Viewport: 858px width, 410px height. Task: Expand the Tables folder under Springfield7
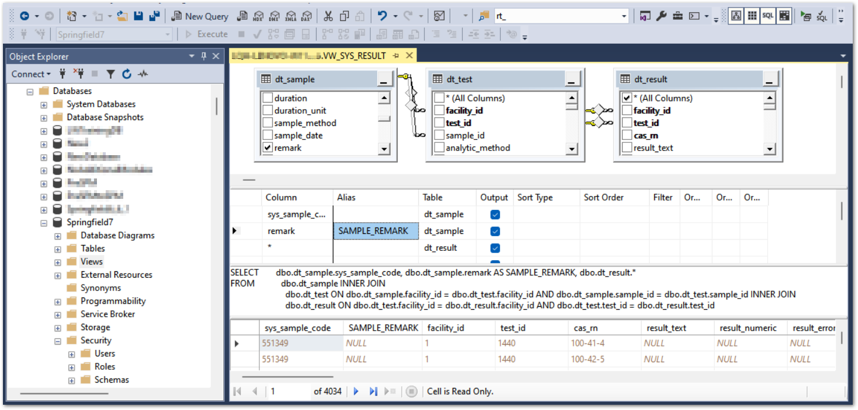tap(57, 248)
